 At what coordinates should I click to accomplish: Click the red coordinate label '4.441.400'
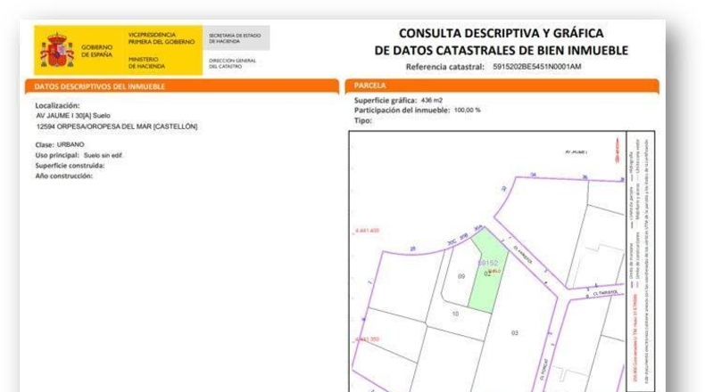tap(367, 231)
